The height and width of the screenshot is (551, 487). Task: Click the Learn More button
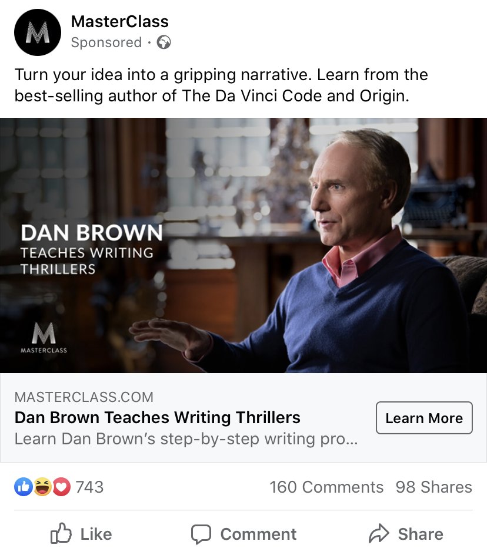click(424, 418)
